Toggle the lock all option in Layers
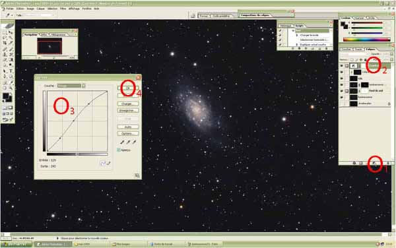This screenshot has height=248, width=396. (x=366, y=59)
